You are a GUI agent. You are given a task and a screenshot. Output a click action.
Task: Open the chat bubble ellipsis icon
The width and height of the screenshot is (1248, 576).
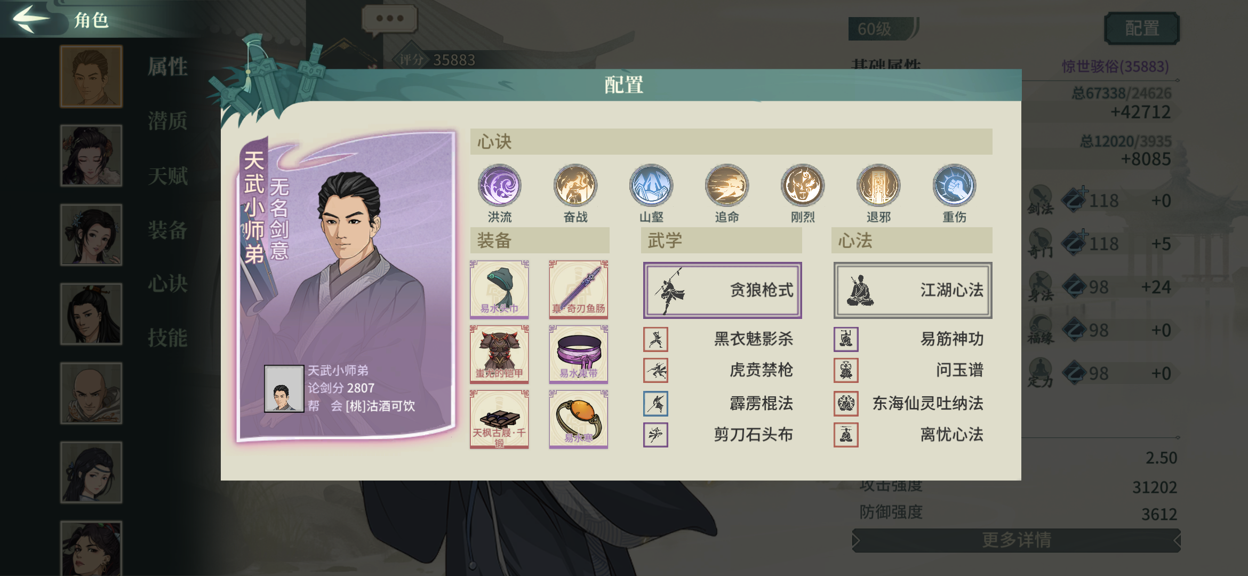point(389,19)
